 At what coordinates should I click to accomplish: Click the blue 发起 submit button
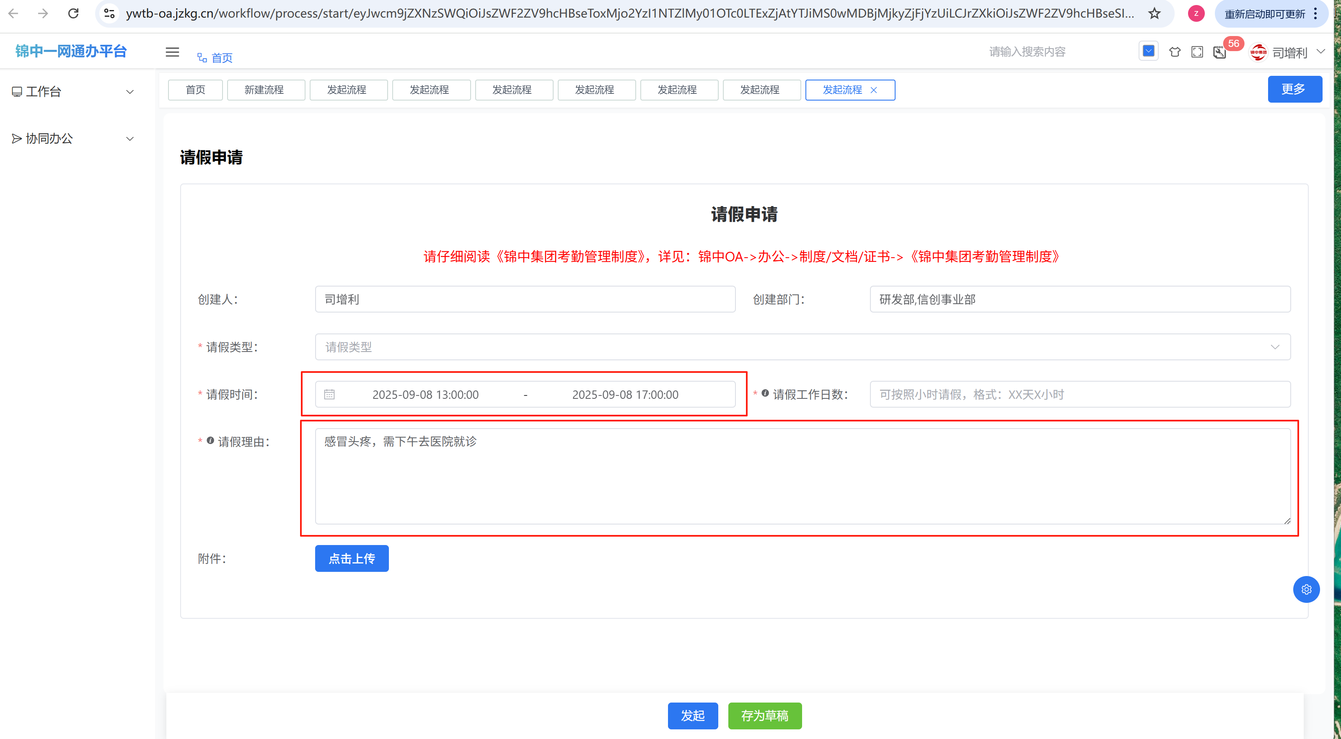[692, 716]
